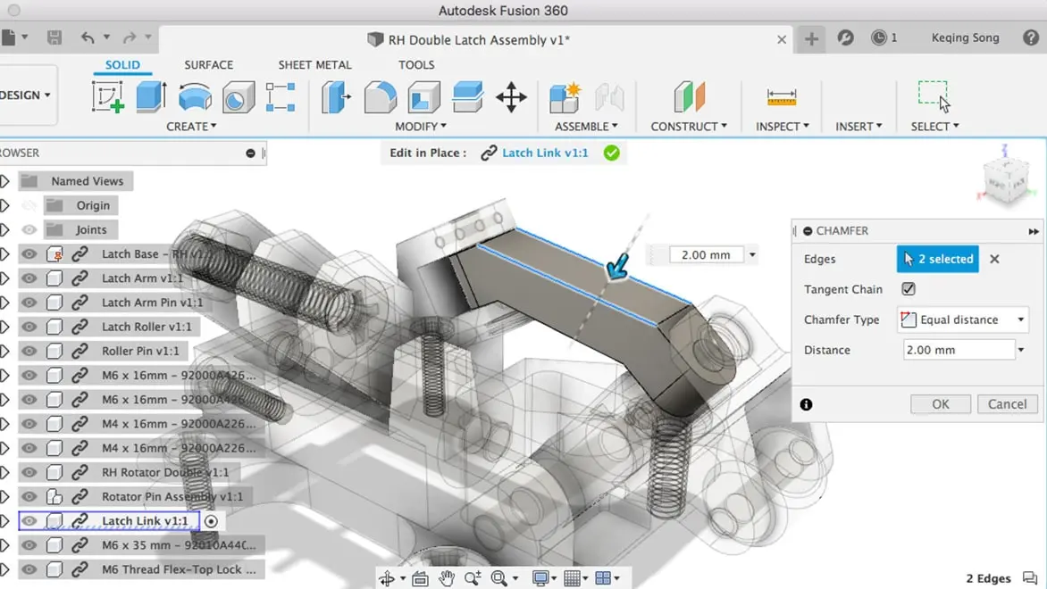Select the Shell tool icon
The width and height of the screenshot is (1047, 589).
point(423,96)
